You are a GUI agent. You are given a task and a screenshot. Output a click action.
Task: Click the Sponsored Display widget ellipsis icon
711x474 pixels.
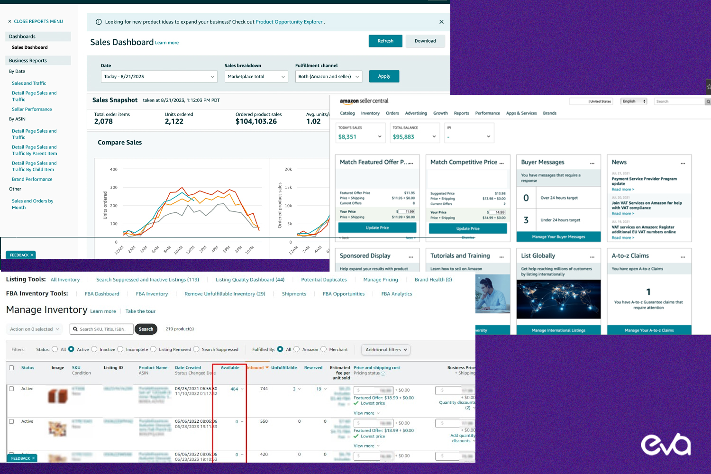click(x=410, y=256)
